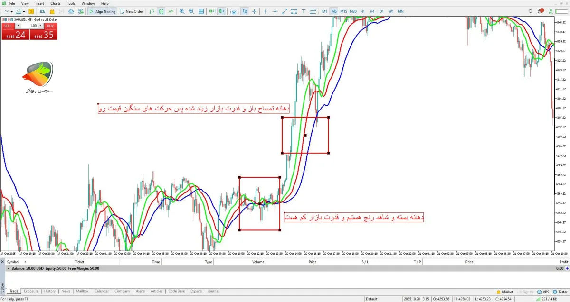Viewport: 570px width, 302px height.
Task: Open the VPS cloud icon in toolbar
Action: (x=71, y=11)
